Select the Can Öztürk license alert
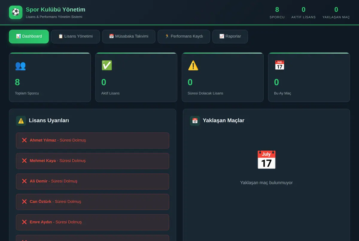 92,202
